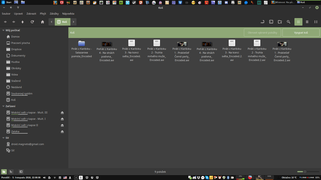Image resolution: width=321 pixels, height=180 pixels.
Task: Click the Koš path bar button
Action: pos(62,22)
